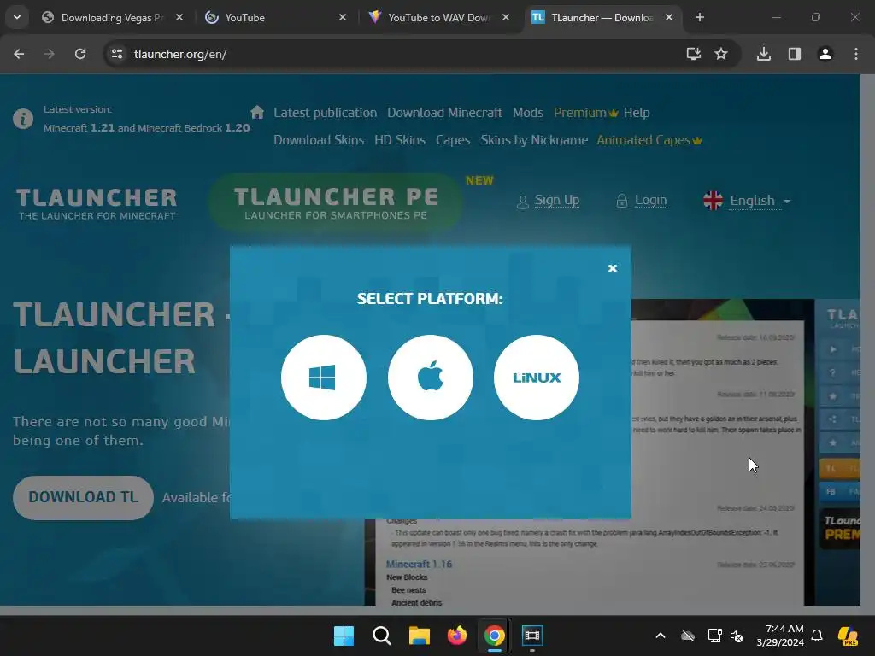Open the Chrome profile icon

coord(825,54)
